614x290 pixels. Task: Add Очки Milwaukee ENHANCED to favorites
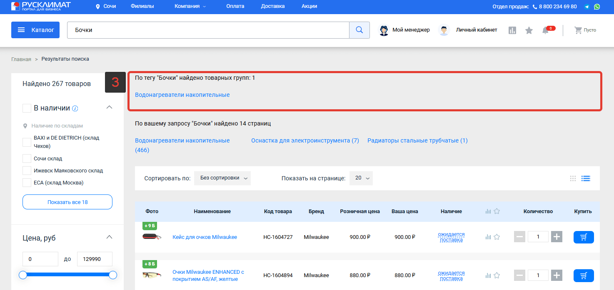[x=497, y=275]
